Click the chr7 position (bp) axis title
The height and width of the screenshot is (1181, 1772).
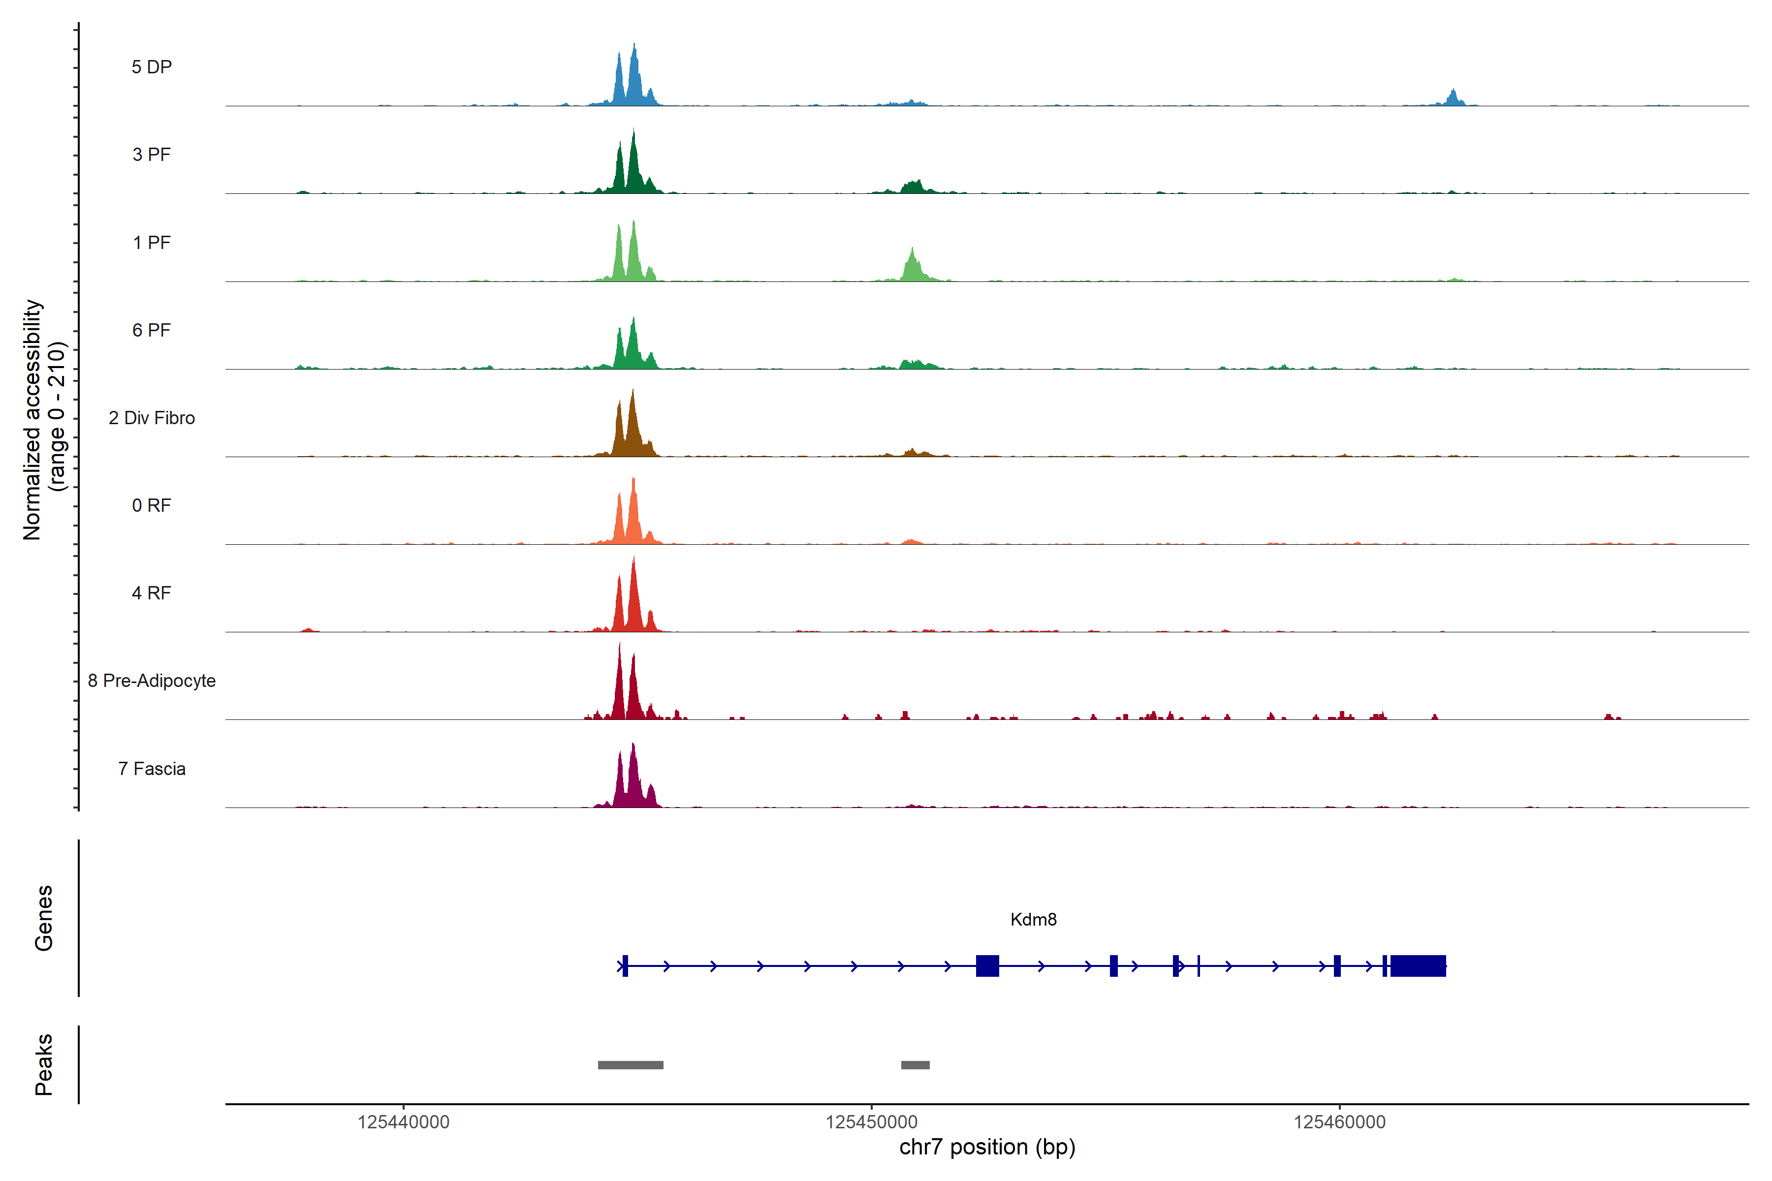[x=987, y=1147]
